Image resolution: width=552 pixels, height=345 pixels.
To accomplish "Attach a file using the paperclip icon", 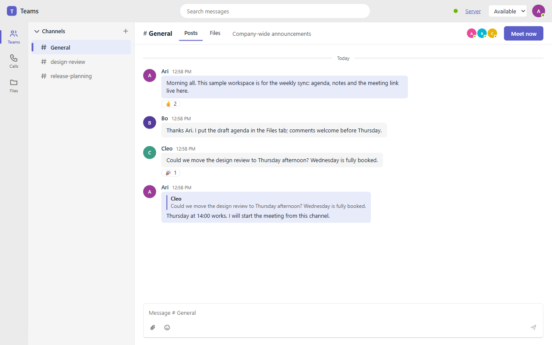I will click(x=153, y=328).
